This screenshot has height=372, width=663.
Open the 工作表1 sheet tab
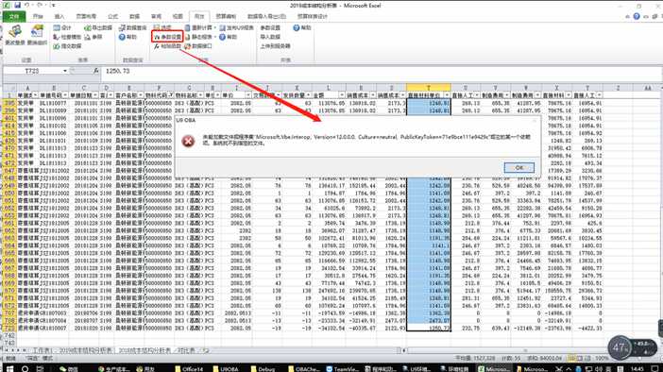click(x=42, y=350)
